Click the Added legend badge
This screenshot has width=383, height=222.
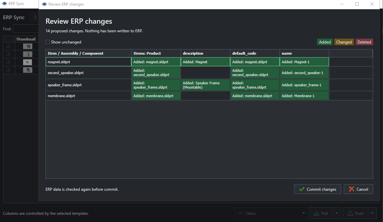click(x=325, y=42)
